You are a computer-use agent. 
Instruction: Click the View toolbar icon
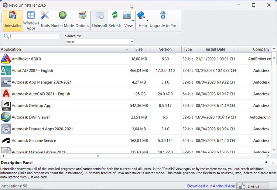(127, 15)
